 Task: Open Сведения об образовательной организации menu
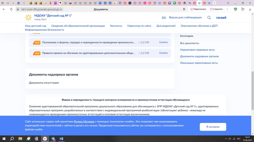[78, 26]
